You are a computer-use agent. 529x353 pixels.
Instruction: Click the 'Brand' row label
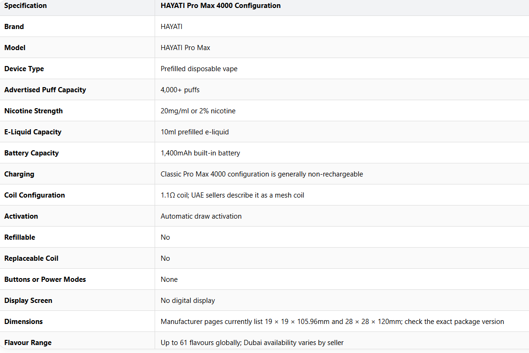pyautogui.click(x=14, y=27)
